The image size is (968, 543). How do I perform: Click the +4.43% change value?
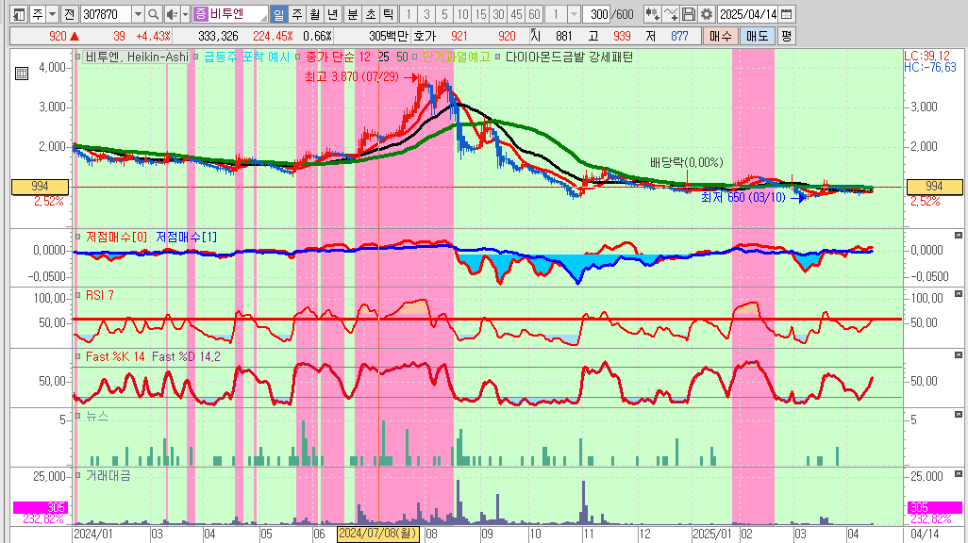153,37
